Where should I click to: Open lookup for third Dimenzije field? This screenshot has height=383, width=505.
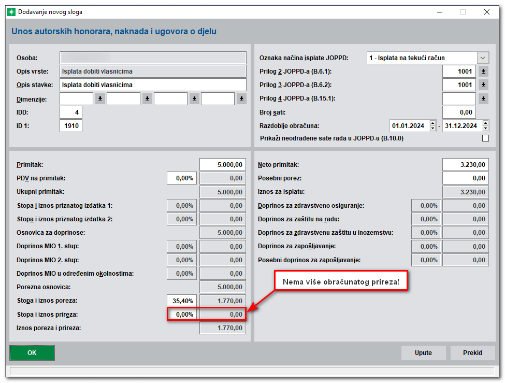(x=194, y=99)
